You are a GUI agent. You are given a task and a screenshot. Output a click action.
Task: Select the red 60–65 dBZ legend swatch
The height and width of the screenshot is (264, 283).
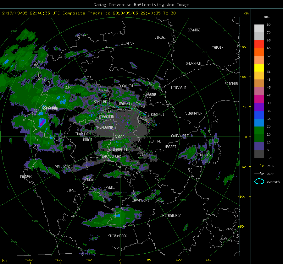[259, 44]
